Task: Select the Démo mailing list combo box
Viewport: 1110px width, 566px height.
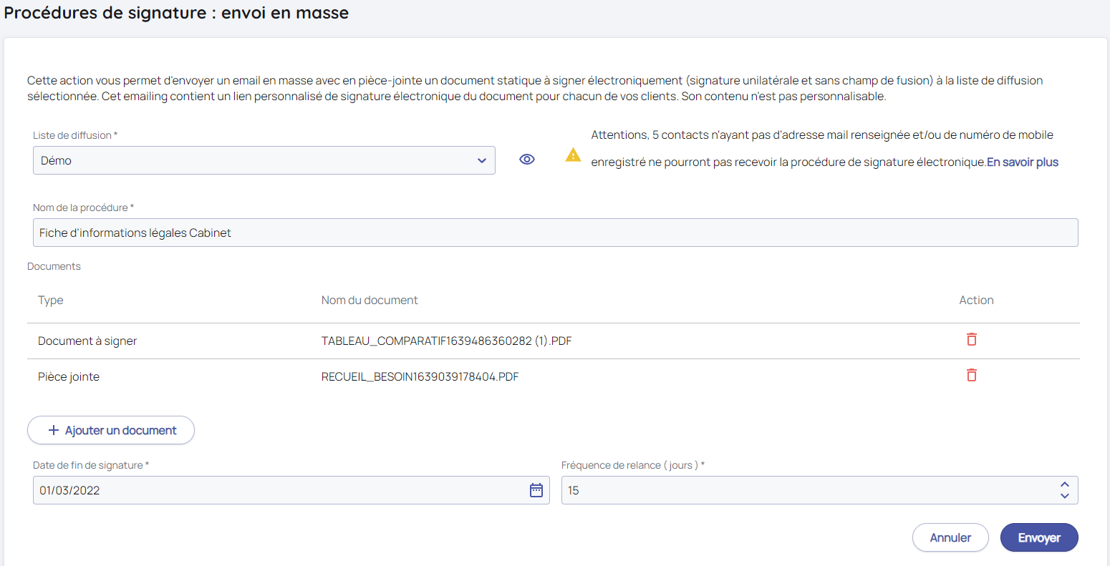Action: coord(251,161)
